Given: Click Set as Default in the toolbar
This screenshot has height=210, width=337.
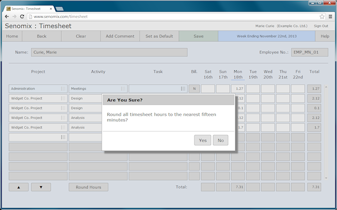Looking at the screenshot, I should (x=159, y=36).
